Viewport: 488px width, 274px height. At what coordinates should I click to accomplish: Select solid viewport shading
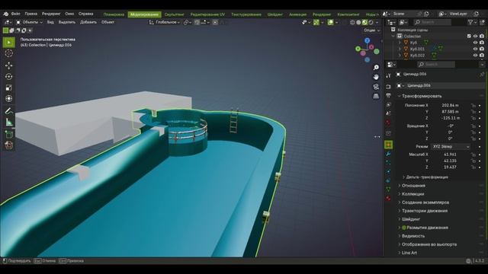coord(358,22)
